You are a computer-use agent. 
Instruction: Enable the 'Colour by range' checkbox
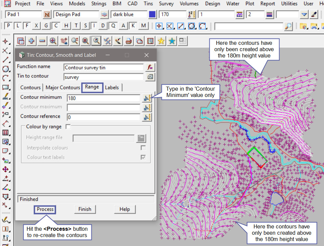(x=68, y=127)
